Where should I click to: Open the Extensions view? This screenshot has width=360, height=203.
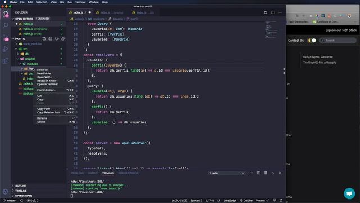pyautogui.click(x=6, y=60)
